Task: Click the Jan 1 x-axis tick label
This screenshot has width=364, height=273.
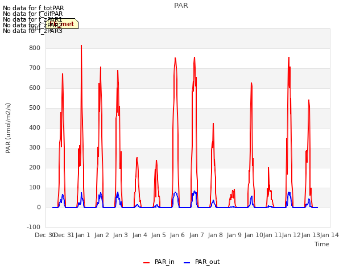Action: click(82, 235)
